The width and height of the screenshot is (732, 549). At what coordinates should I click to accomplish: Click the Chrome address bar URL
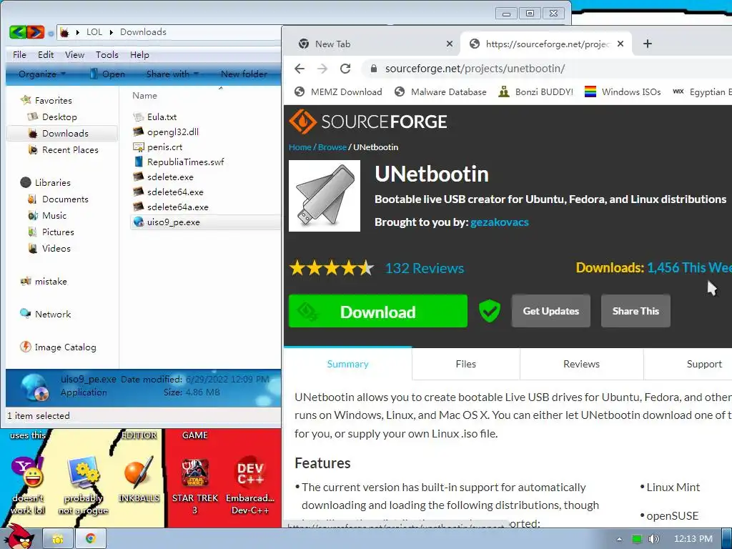point(475,69)
